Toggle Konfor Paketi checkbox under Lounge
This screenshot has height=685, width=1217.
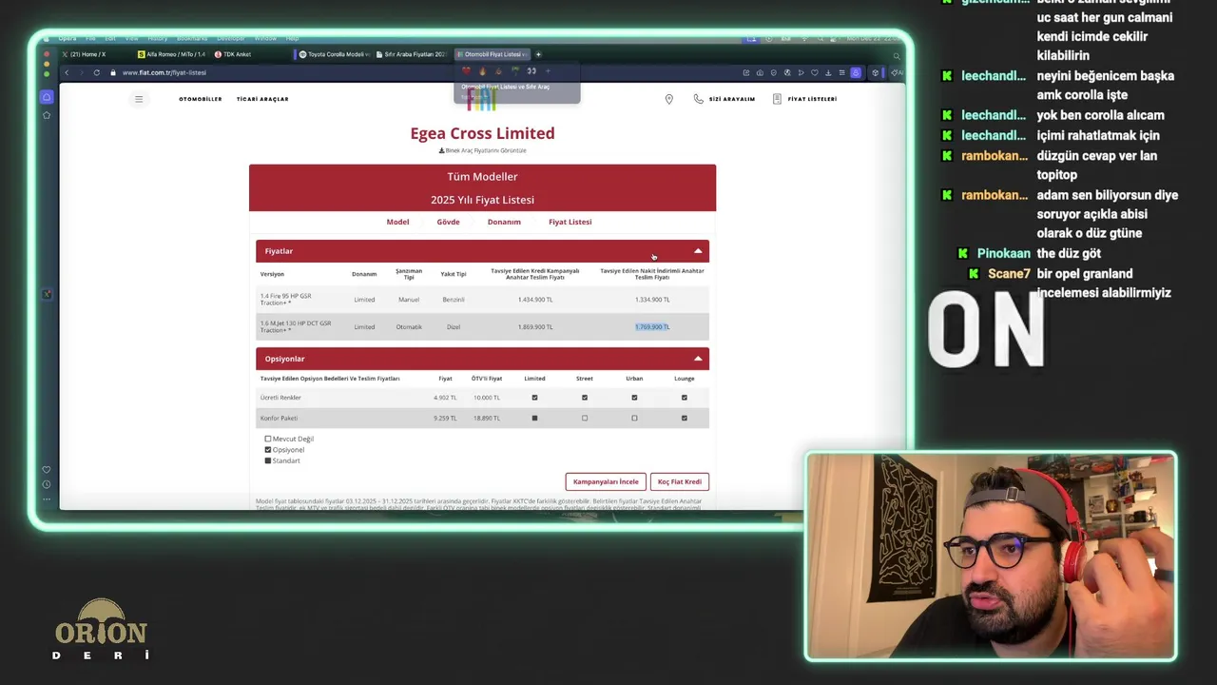pos(685,418)
